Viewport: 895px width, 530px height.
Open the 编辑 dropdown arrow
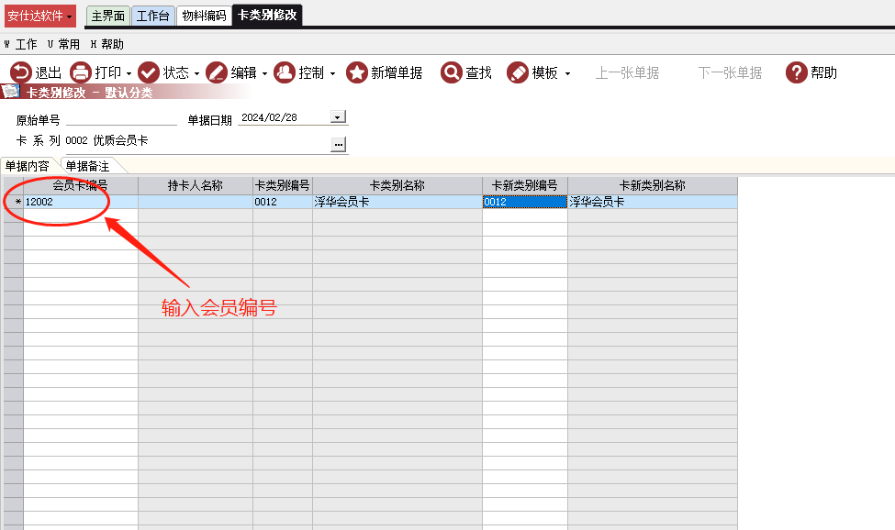click(x=265, y=73)
